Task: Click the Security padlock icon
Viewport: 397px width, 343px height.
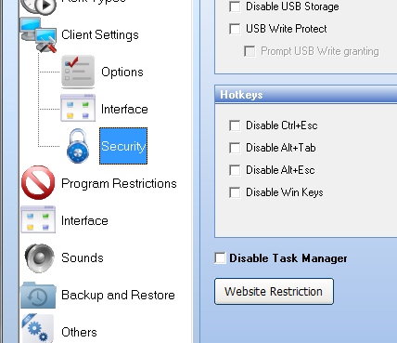Action: [x=78, y=146]
